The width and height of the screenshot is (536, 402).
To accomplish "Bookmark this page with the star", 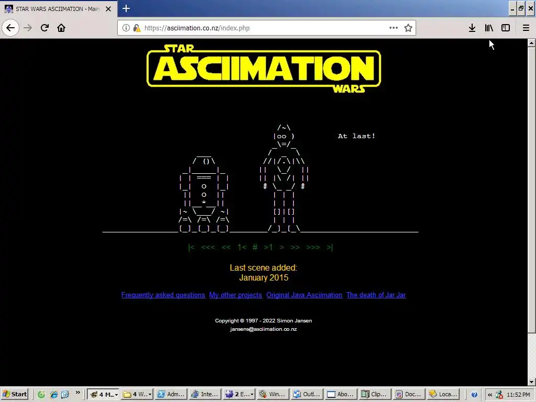I will (408, 28).
